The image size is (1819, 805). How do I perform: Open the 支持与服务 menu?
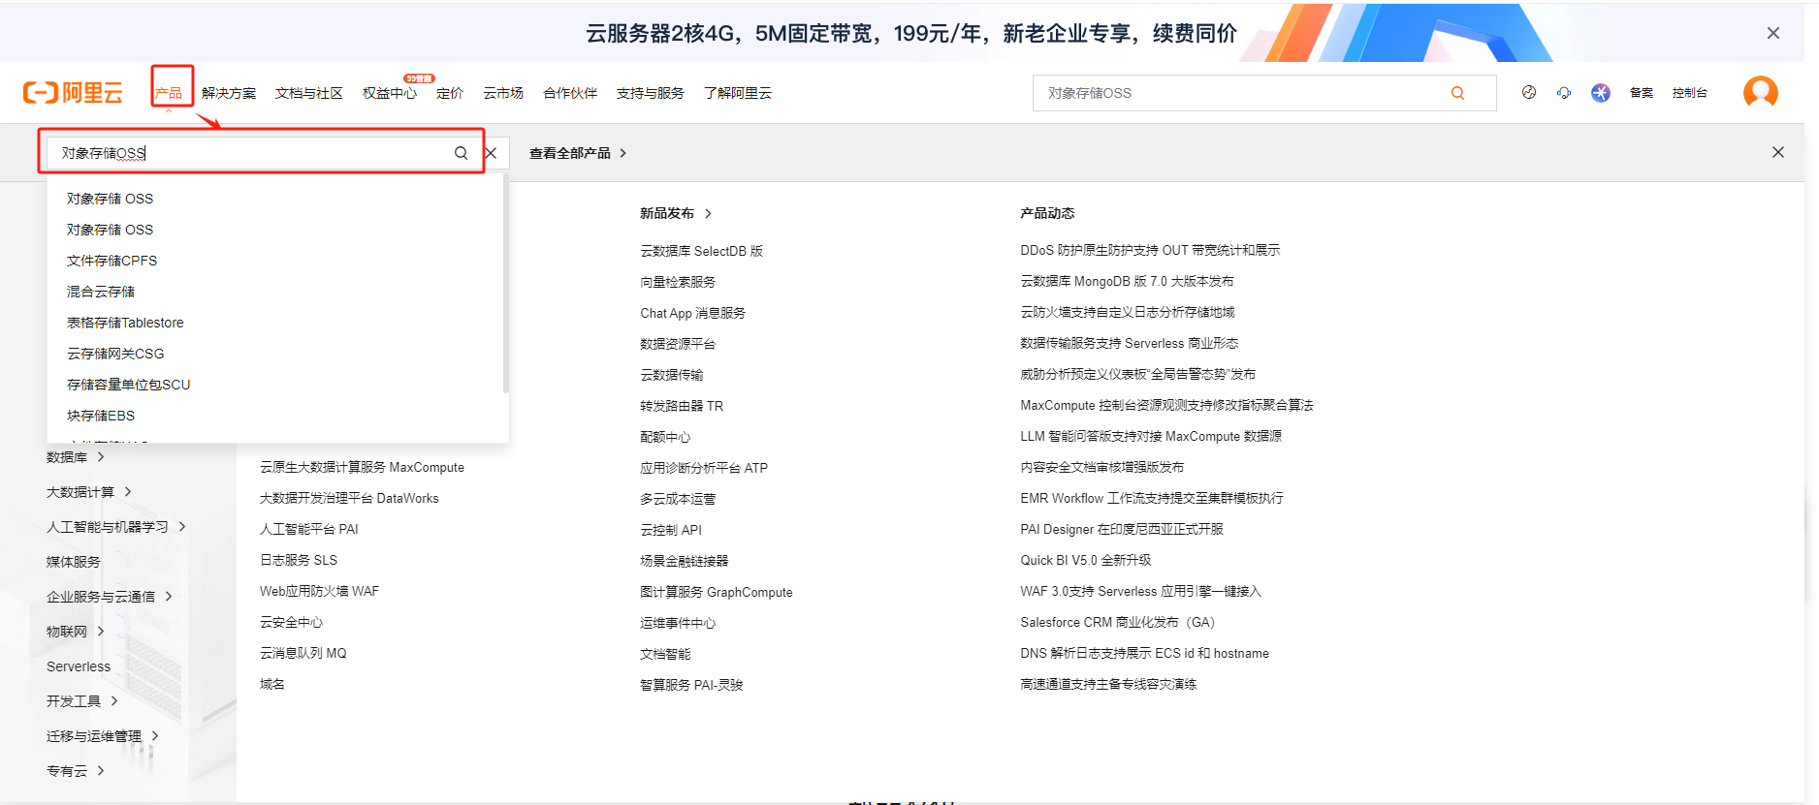651,93
